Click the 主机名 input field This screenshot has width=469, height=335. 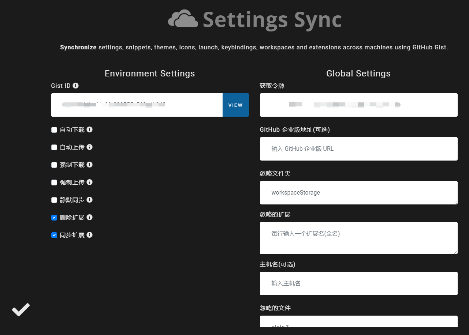point(358,283)
